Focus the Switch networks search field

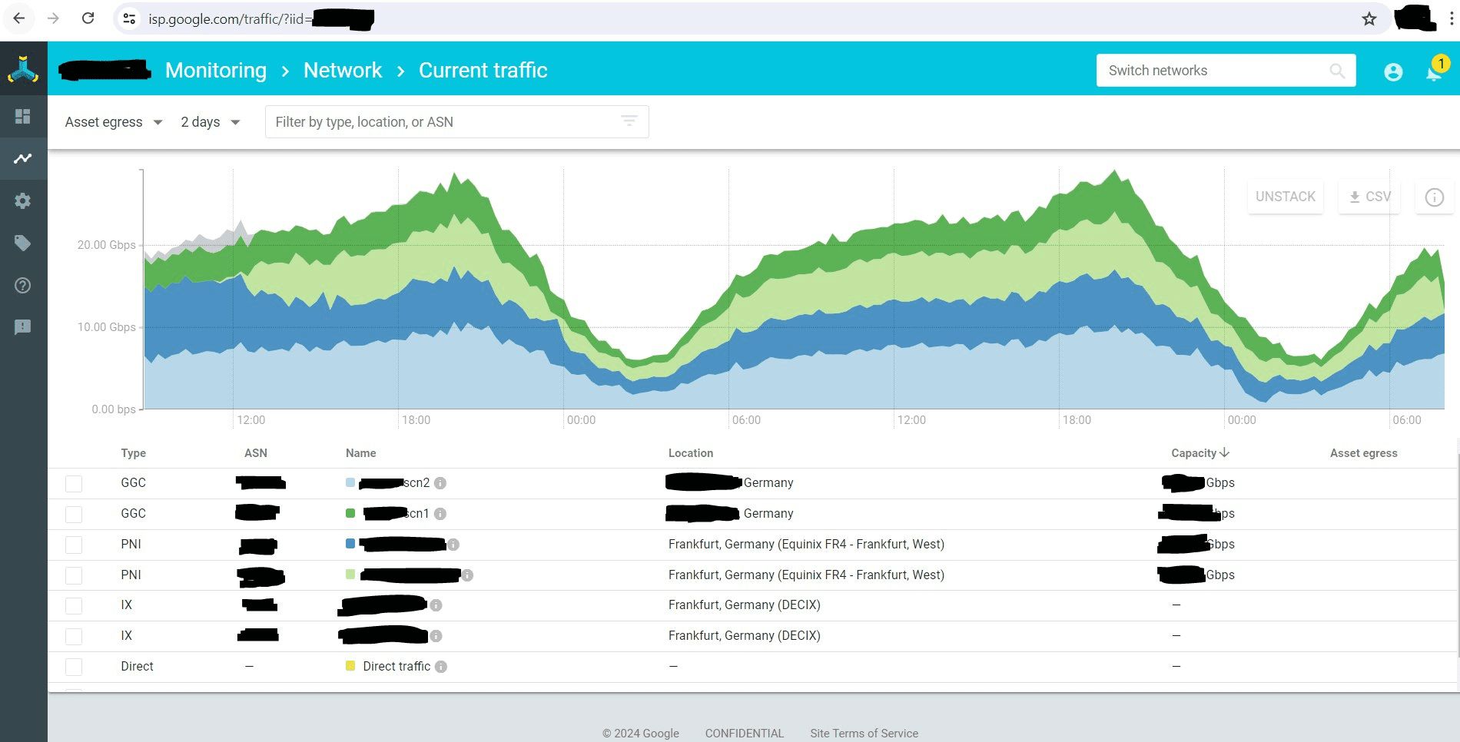(x=1226, y=71)
